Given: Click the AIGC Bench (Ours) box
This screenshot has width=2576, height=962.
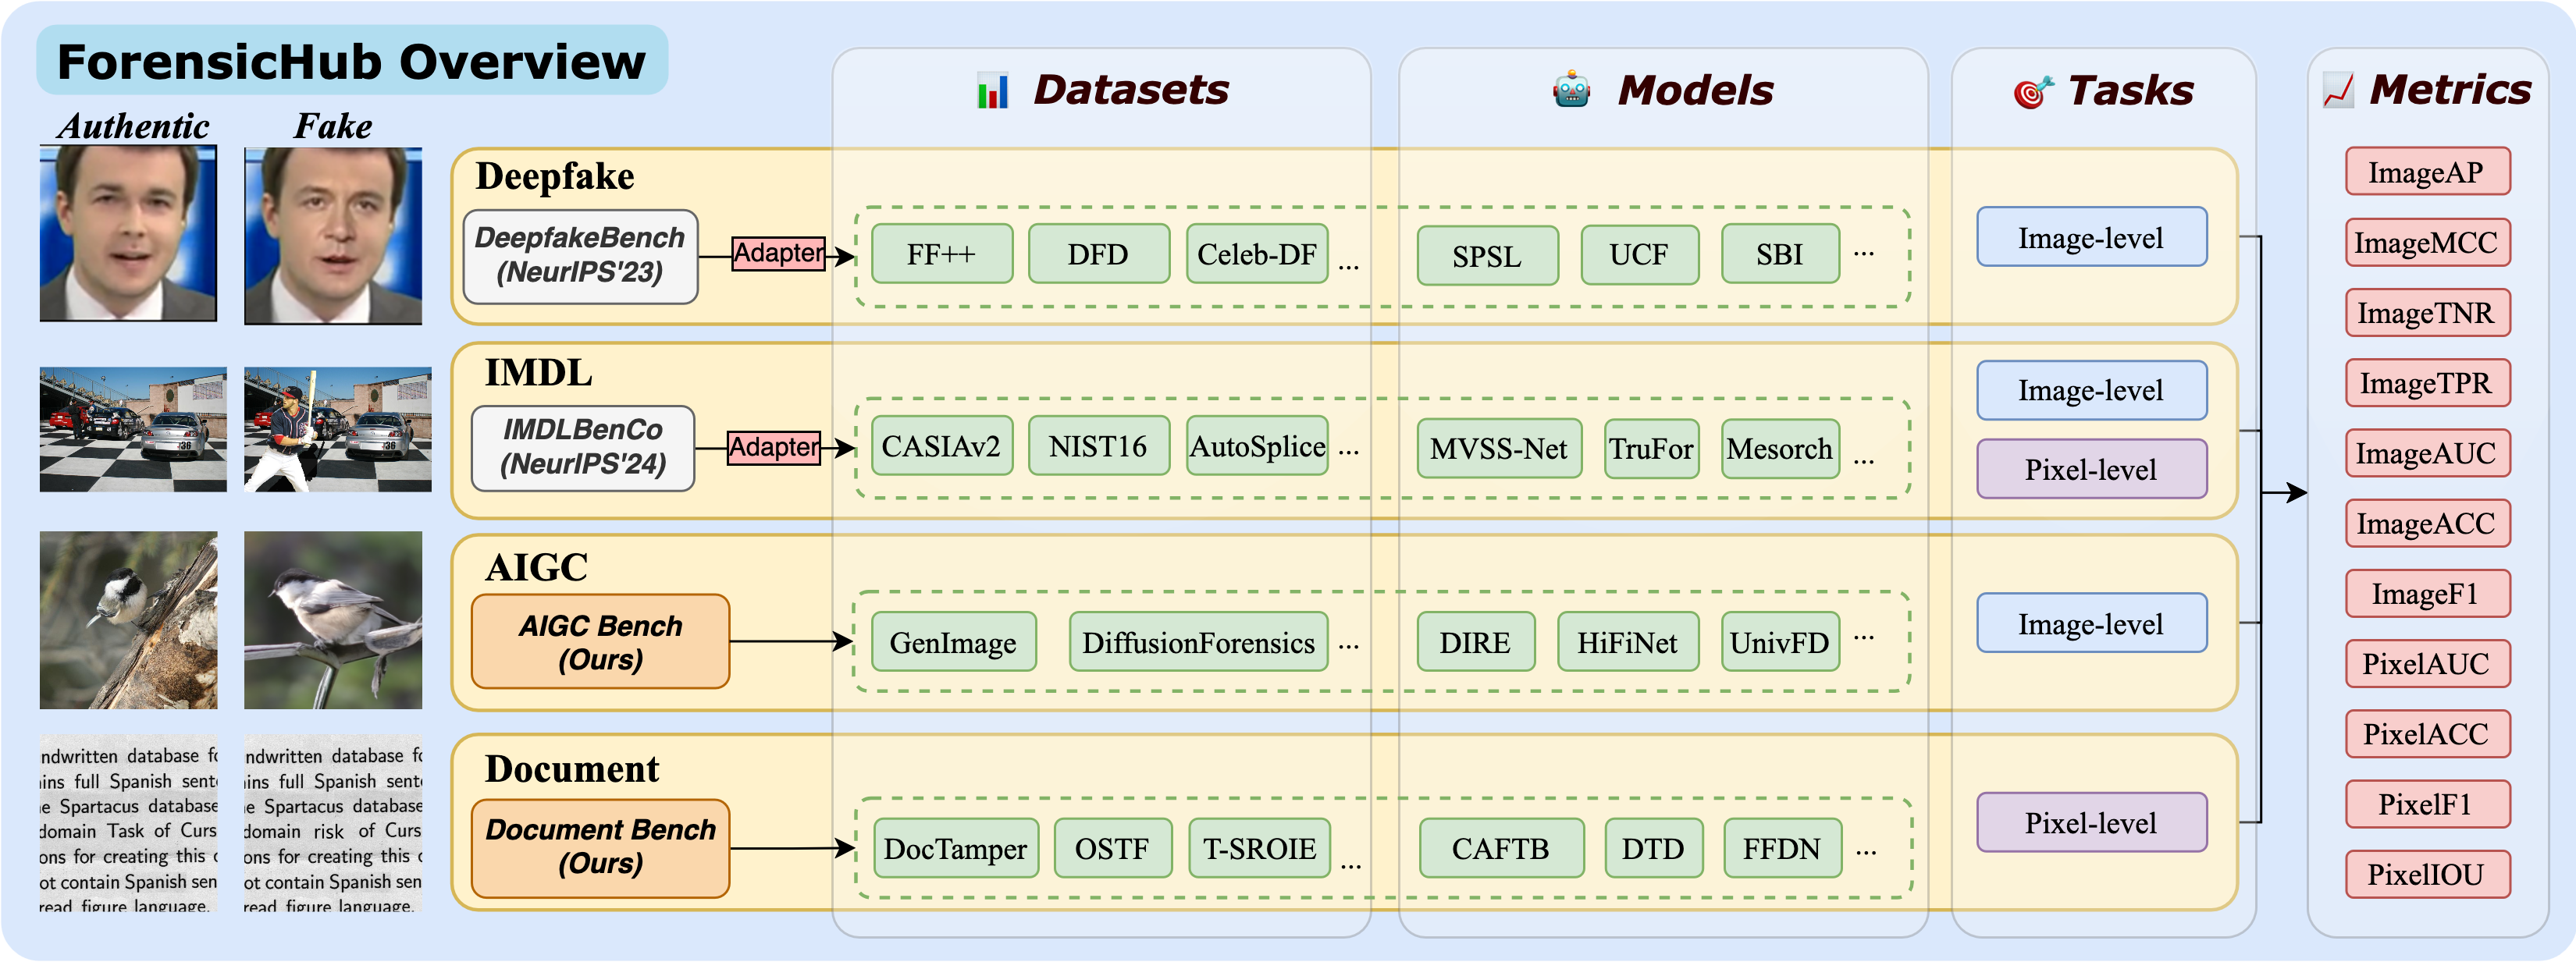Looking at the screenshot, I should pos(600,642).
